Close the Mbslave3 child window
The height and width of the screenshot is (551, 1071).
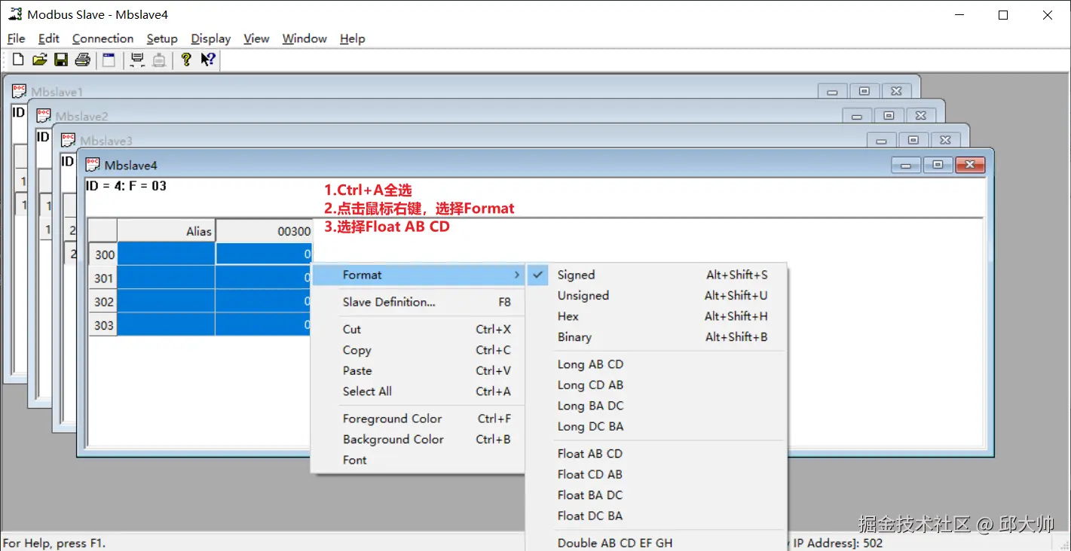click(945, 140)
